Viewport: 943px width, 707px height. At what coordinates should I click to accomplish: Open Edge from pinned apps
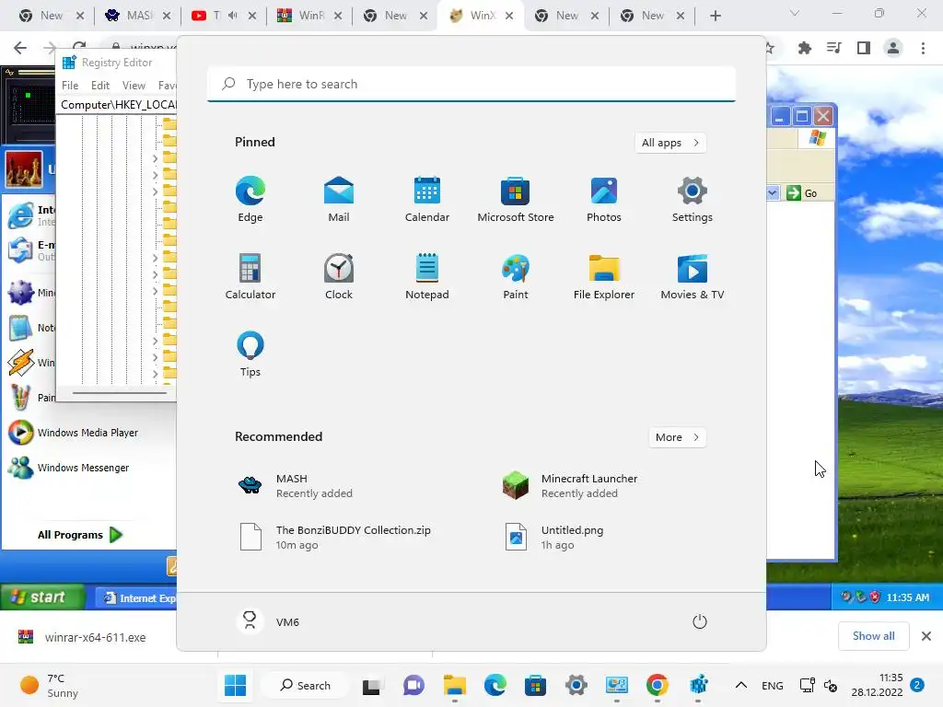pyautogui.click(x=250, y=199)
